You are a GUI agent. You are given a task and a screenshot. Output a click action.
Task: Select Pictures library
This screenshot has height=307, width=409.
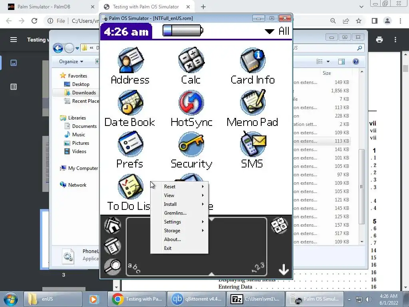click(80, 143)
